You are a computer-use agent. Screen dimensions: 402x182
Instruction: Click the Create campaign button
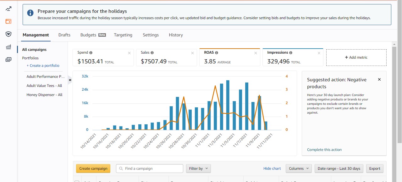pyautogui.click(x=93, y=169)
